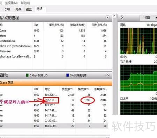157x138 pixels.
Task: Collapse the network activity processes section
Action: (x=107, y=18)
